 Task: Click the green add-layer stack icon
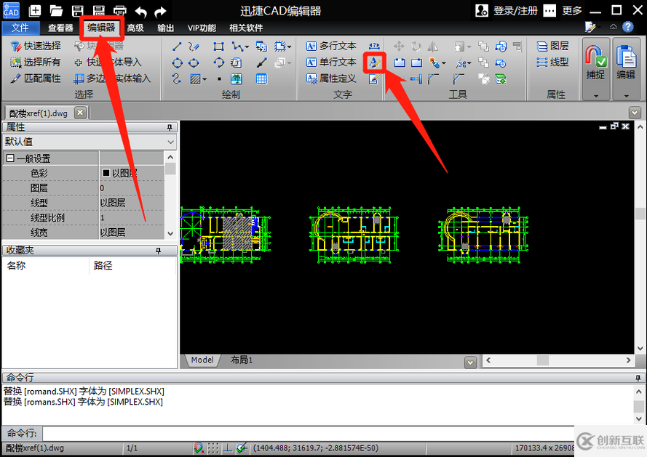(501, 78)
